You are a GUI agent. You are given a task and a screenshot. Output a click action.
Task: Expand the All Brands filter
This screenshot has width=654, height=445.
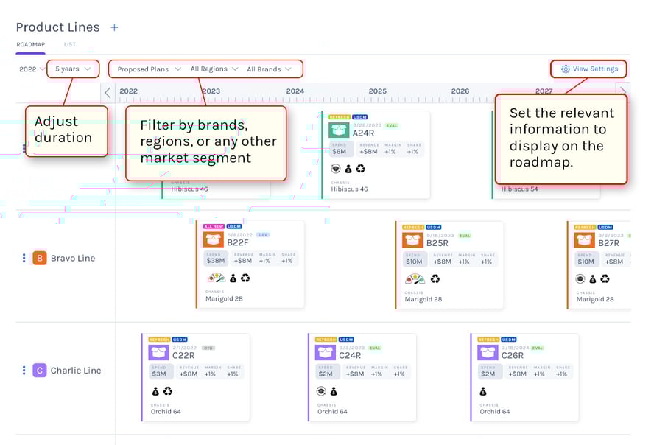click(269, 69)
